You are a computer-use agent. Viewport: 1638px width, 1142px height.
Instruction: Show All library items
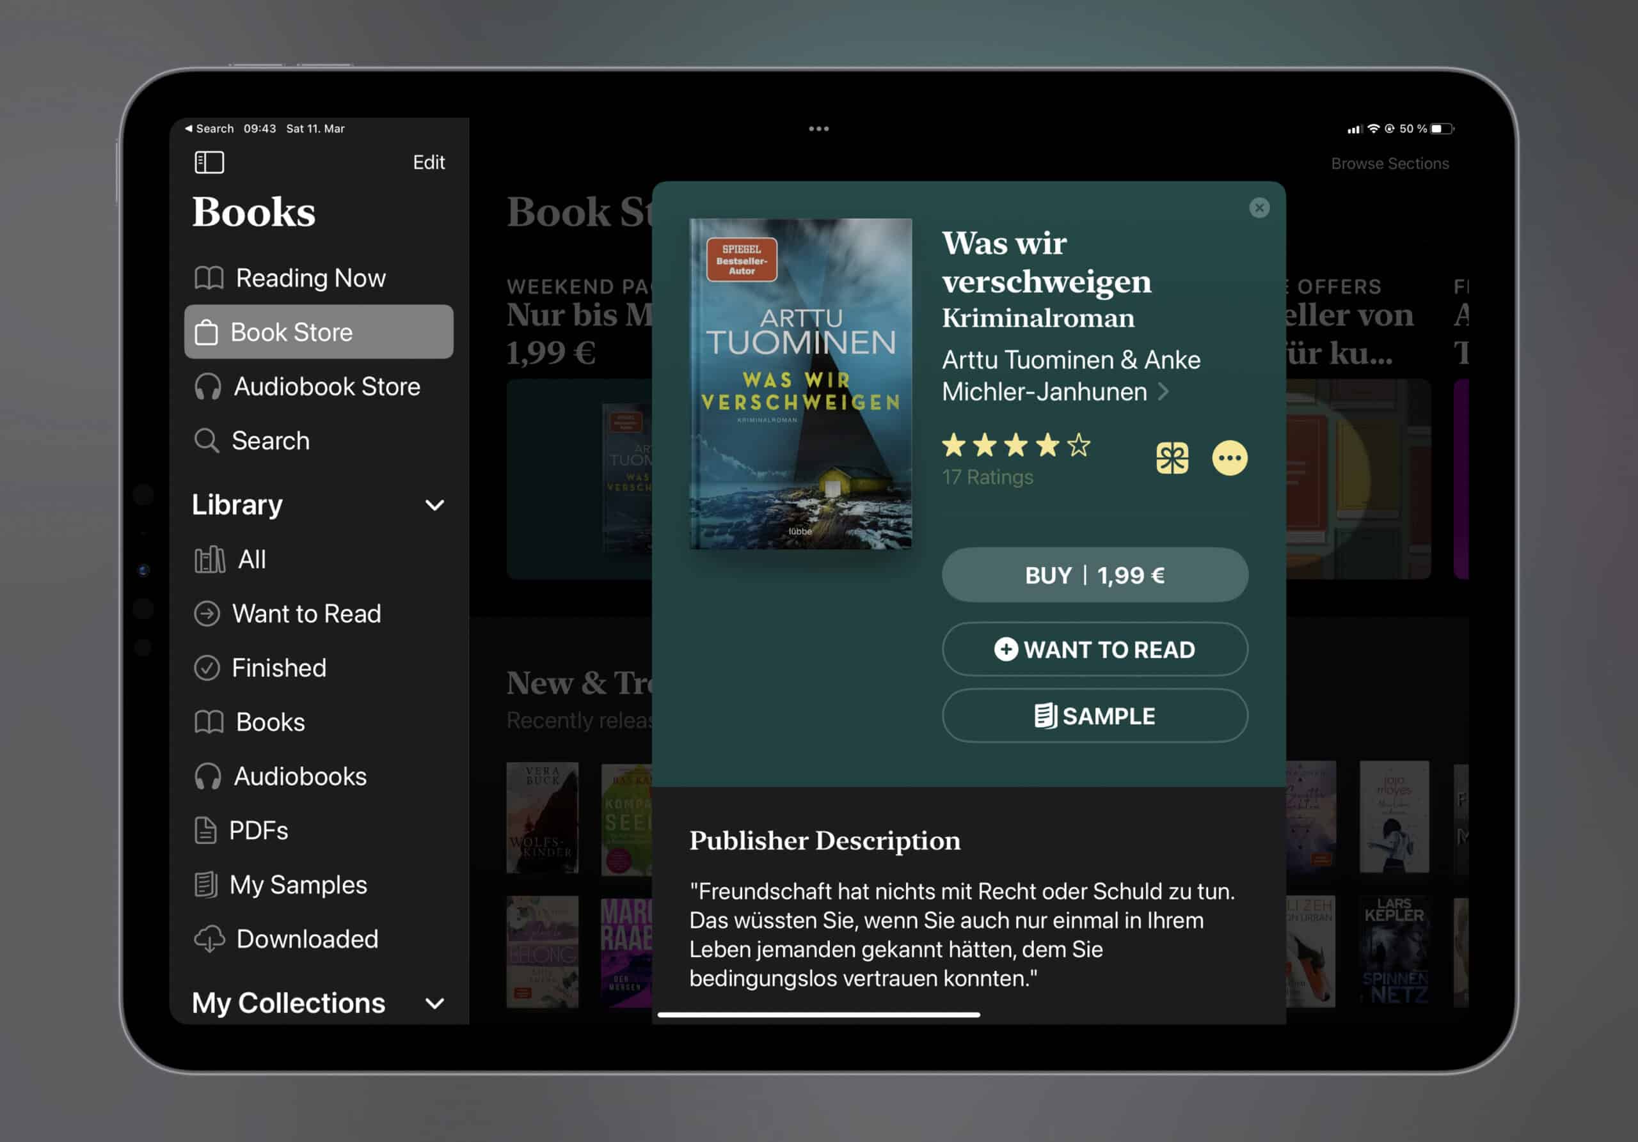pyautogui.click(x=319, y=559)
